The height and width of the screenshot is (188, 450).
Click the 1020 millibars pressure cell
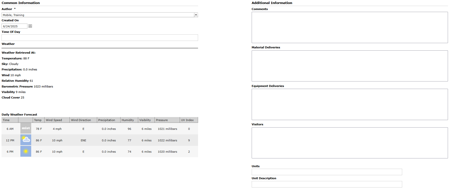167,152
